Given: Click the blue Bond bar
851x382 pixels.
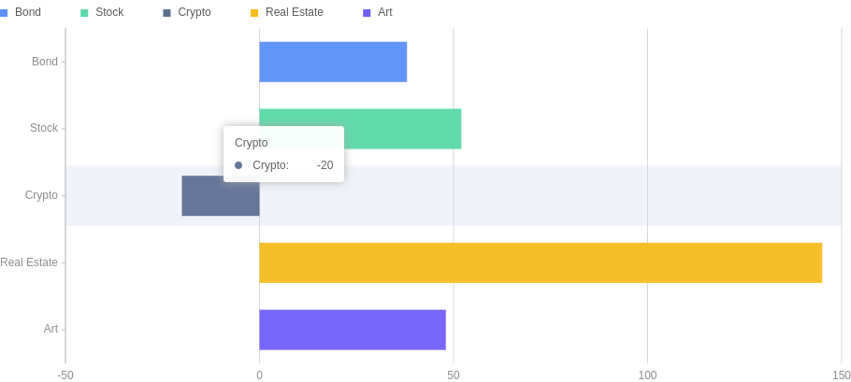Looking at the screenshot, I should coord(333,62).
